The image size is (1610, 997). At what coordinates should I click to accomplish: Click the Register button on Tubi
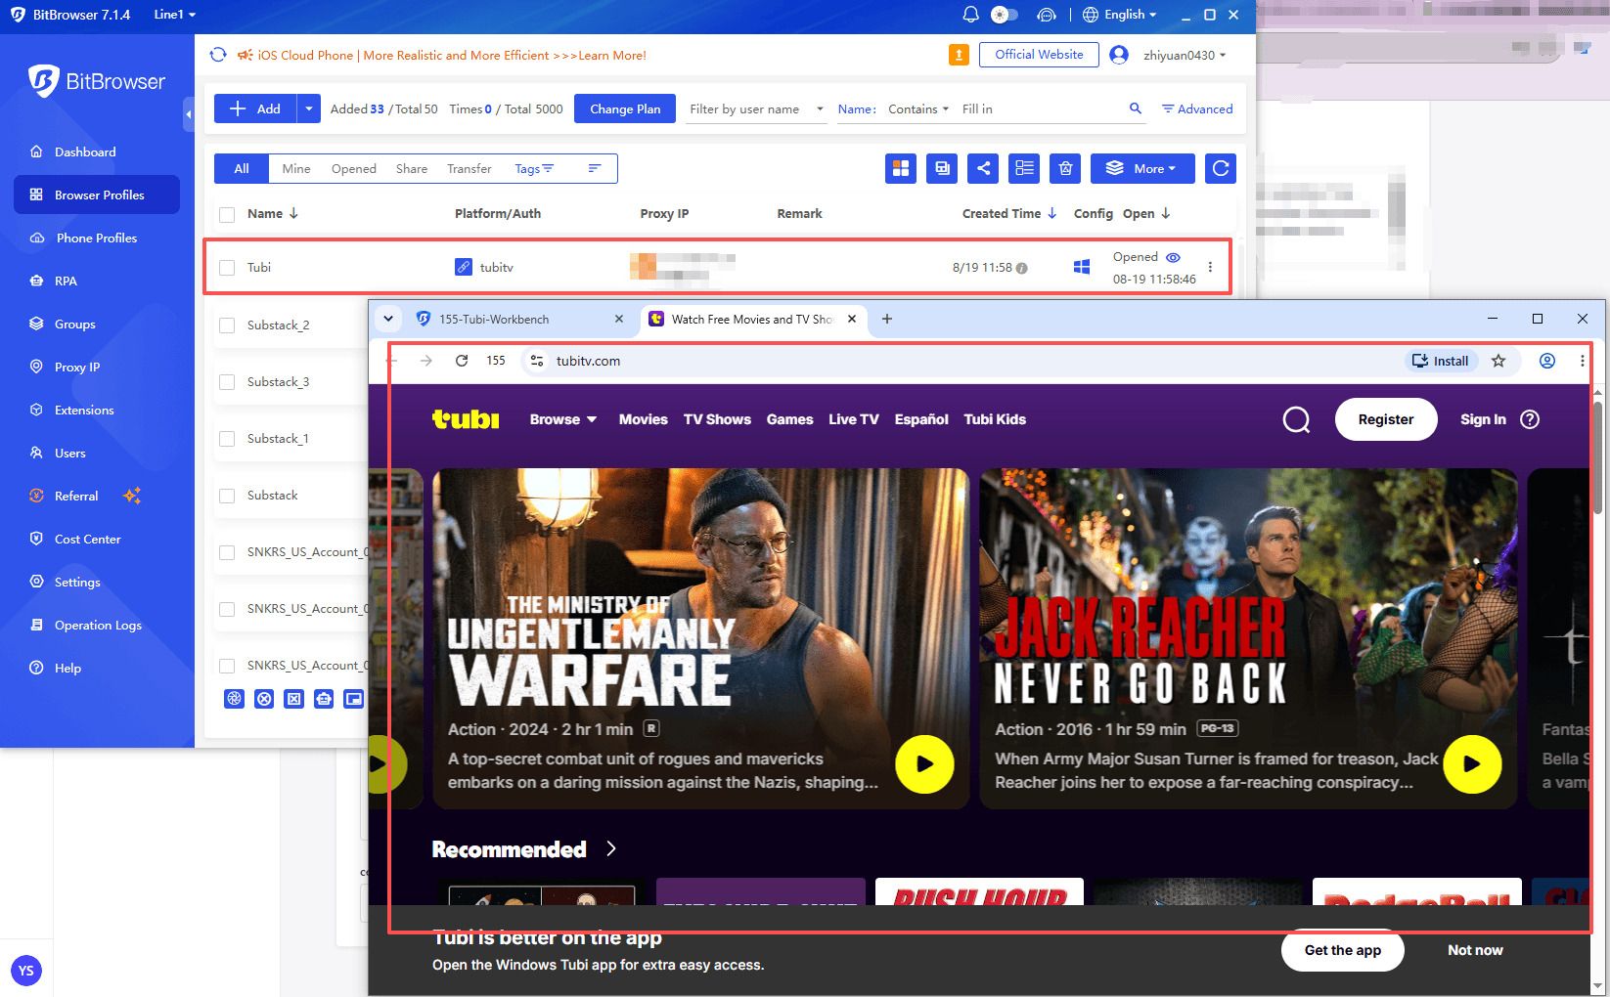point(1386,419)
